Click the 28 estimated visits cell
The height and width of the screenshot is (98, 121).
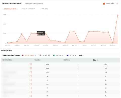tap(106, 88)
